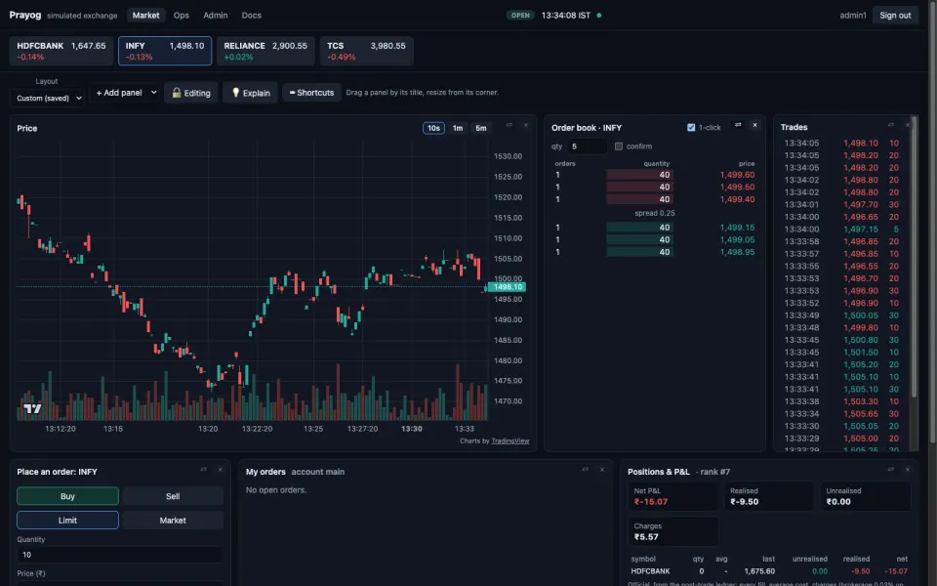This screenshot has width=937, height=586.
Task: Click the spread 0.25 label
Action: pos(654,213)
